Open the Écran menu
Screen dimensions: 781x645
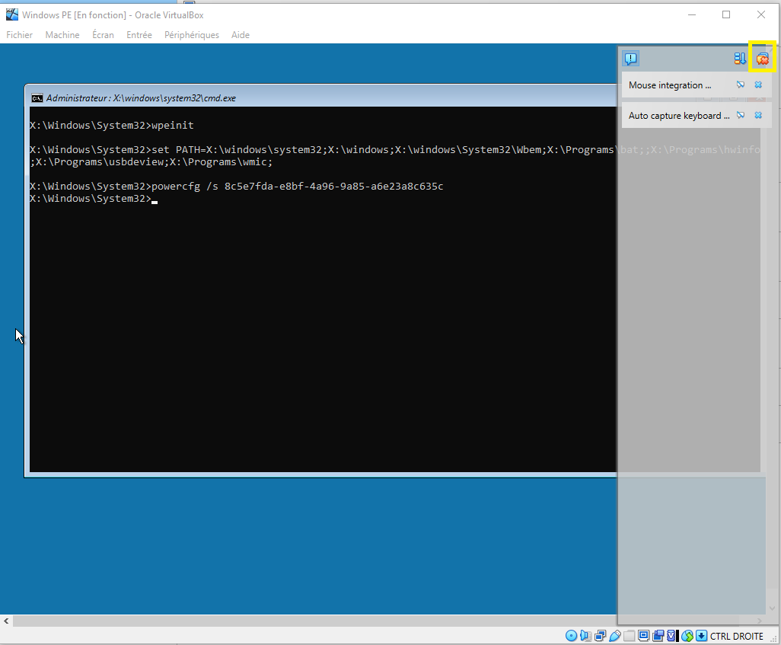point(103,35)
